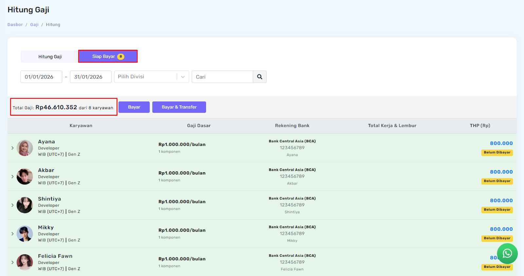The width and height of the screenshot is (524, 276).
Task: Select the Siap Bayar tab
Action: coord(108,56)
